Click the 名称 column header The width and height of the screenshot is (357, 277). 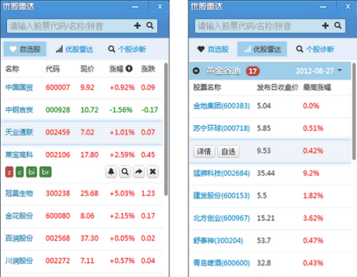(x=12, y=69)
